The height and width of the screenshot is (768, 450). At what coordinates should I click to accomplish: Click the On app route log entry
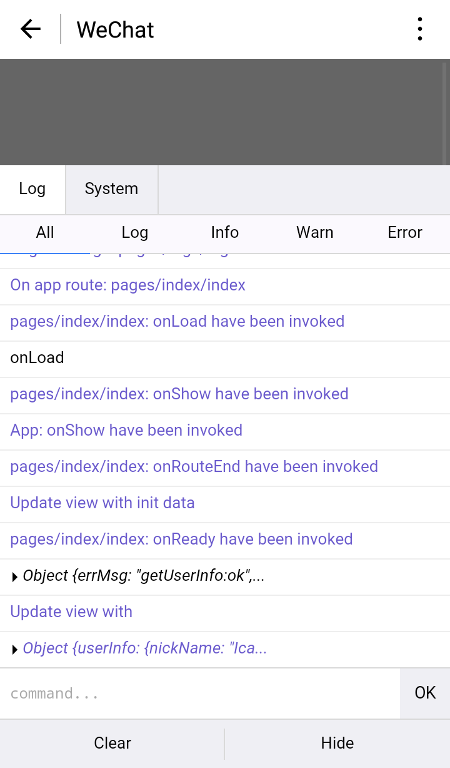[128, 285]
